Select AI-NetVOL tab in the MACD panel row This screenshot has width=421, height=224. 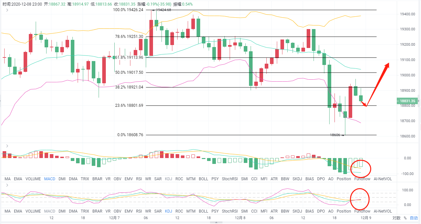[x=382, y=179]
